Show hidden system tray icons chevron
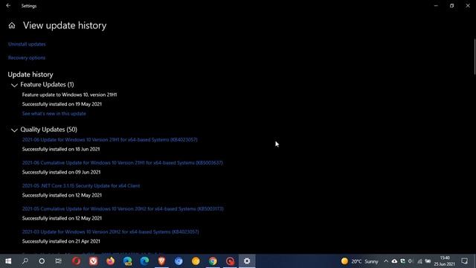 point(386,261)
